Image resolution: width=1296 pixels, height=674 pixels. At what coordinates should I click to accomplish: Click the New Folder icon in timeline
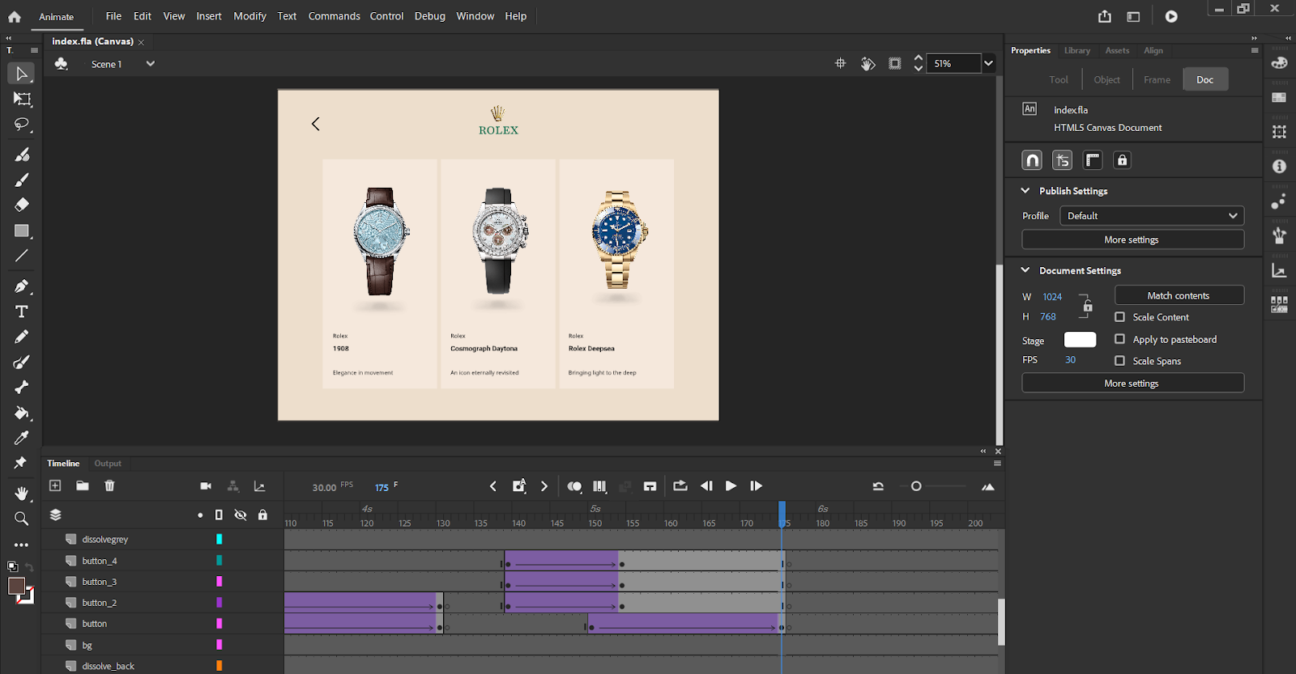point(83,485)
